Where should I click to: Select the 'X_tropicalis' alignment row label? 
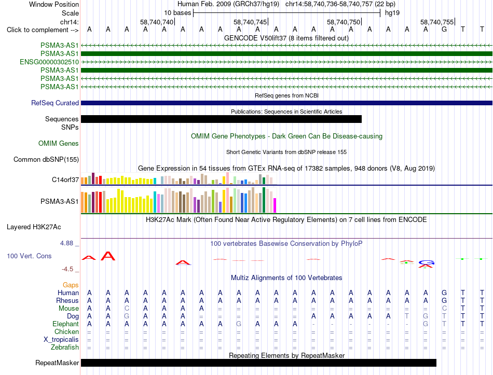tap(61, 340)
